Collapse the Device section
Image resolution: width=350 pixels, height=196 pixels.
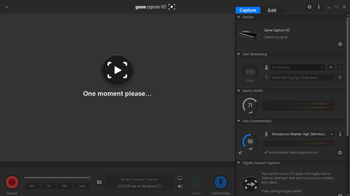pyautogui.click(x=238, y=17)
